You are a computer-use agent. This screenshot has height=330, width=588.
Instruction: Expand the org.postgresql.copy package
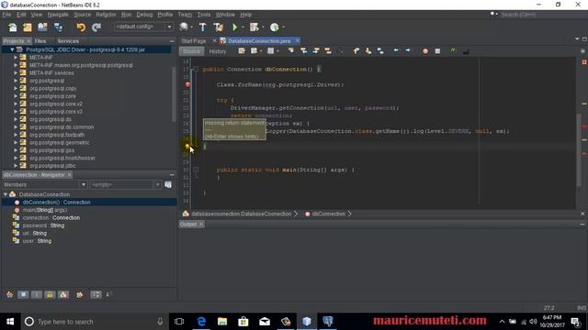coord(16,88)
